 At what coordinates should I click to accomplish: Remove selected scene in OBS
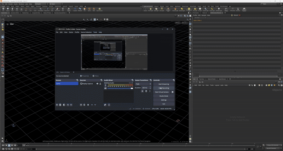point(60,105)
